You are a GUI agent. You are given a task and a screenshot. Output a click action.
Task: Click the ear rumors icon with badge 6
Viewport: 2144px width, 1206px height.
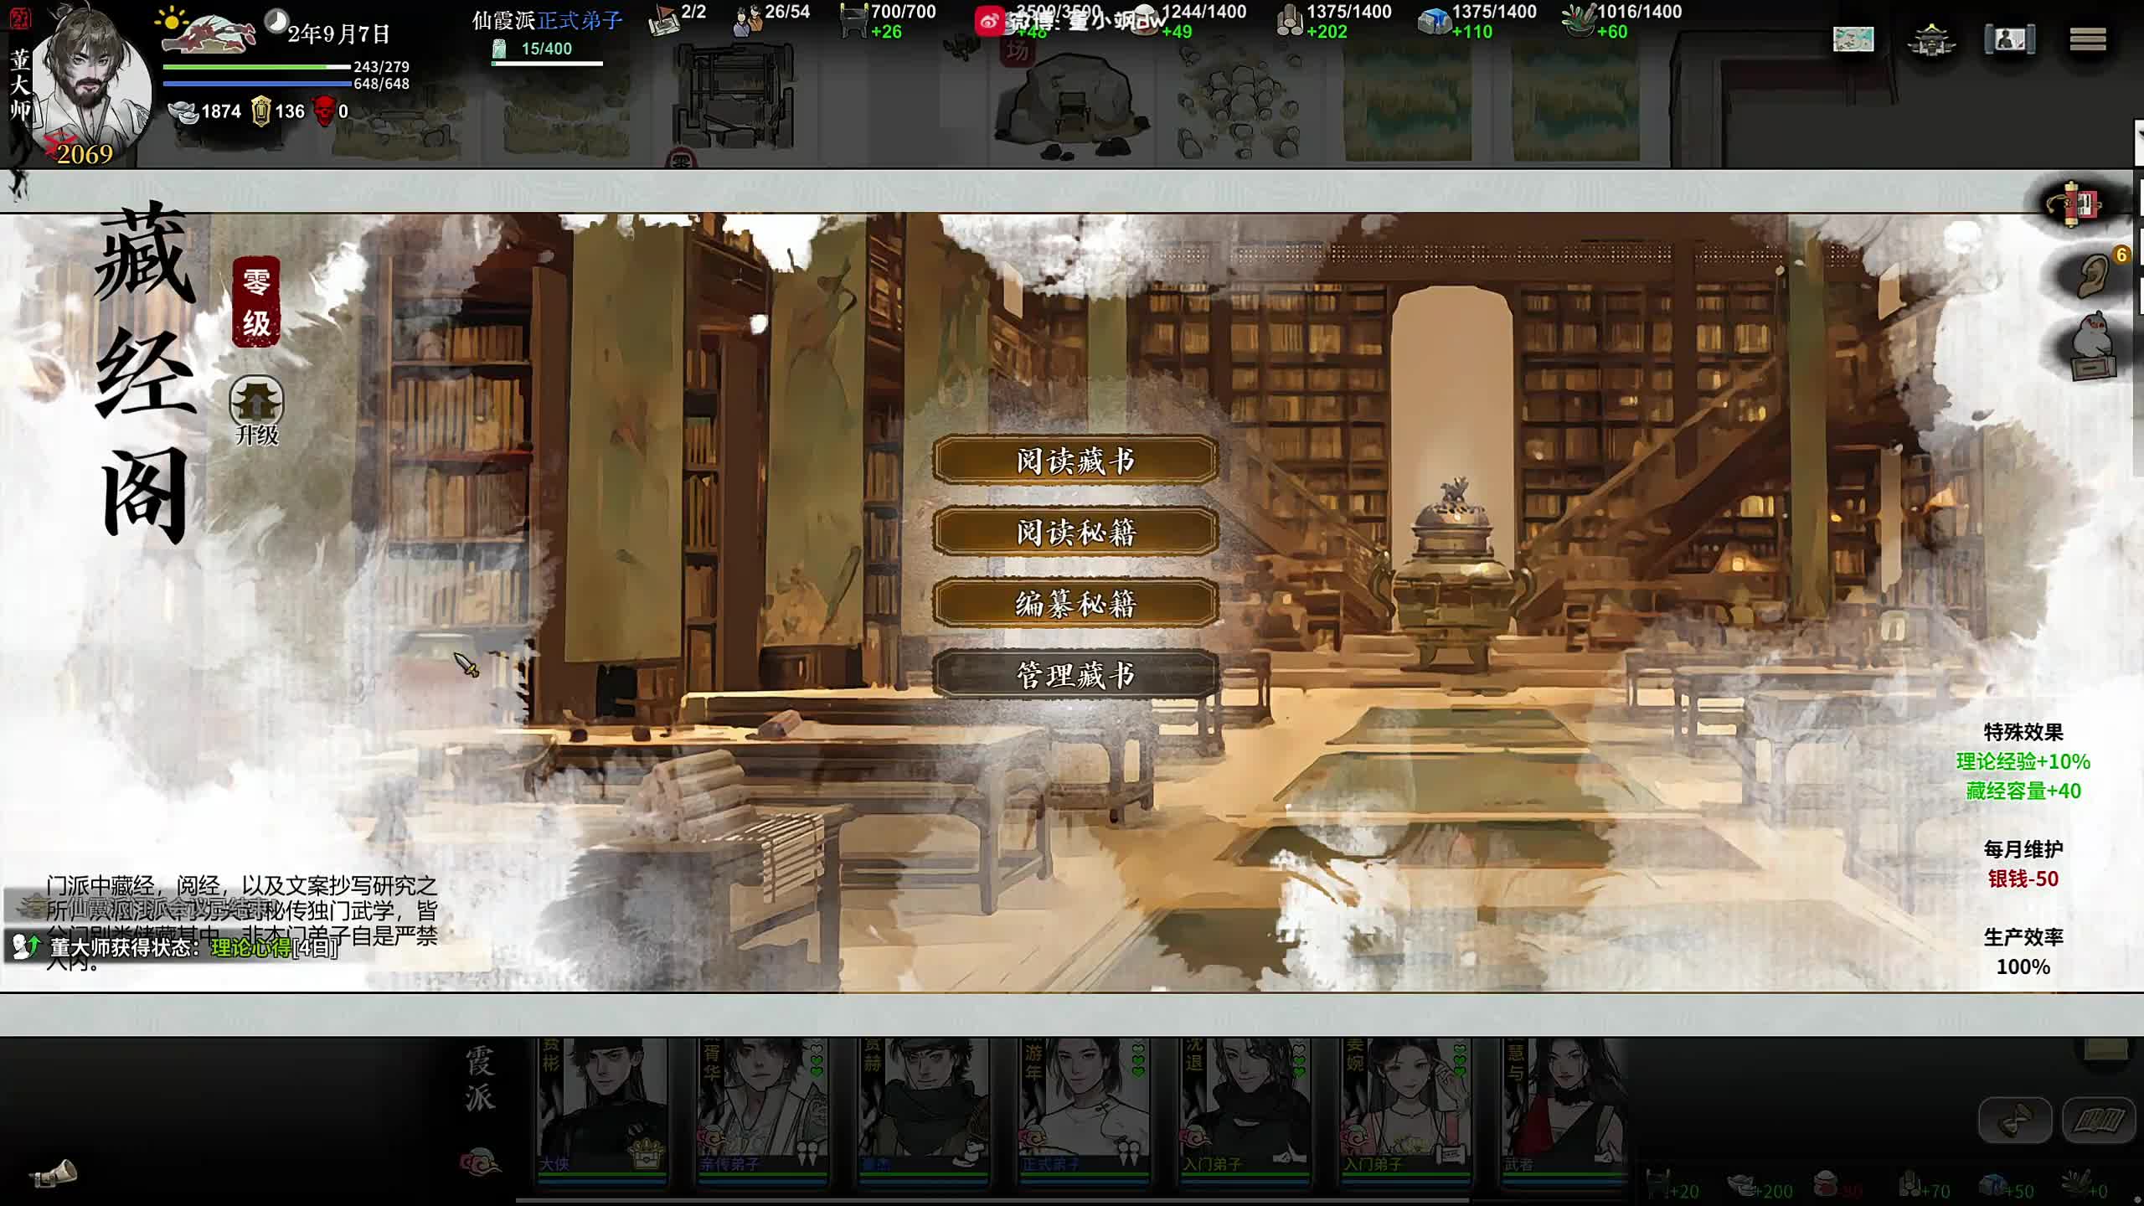pyautogui.click(x=2093, y=274)
